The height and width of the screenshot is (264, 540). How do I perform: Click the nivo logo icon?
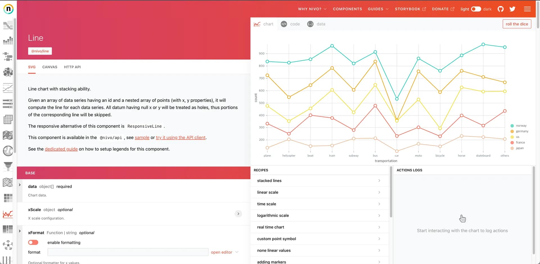pos(8,9)
